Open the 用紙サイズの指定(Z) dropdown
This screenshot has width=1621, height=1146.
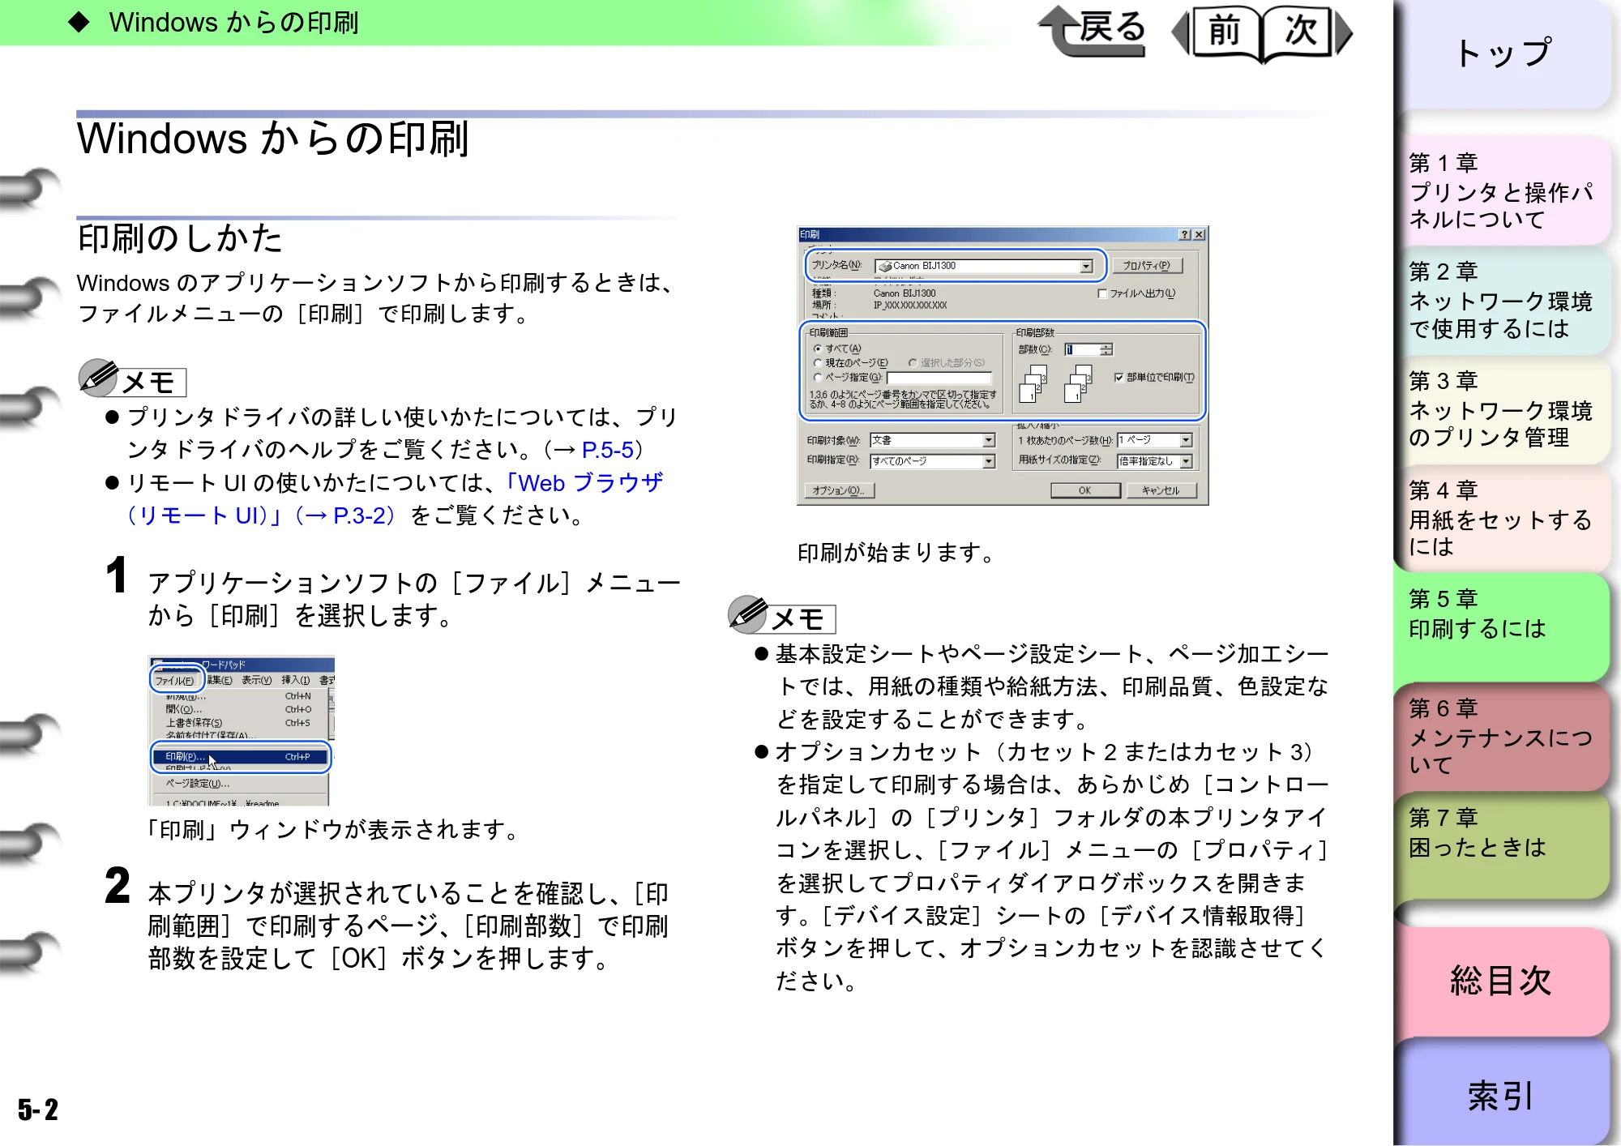pos(1154,461)
